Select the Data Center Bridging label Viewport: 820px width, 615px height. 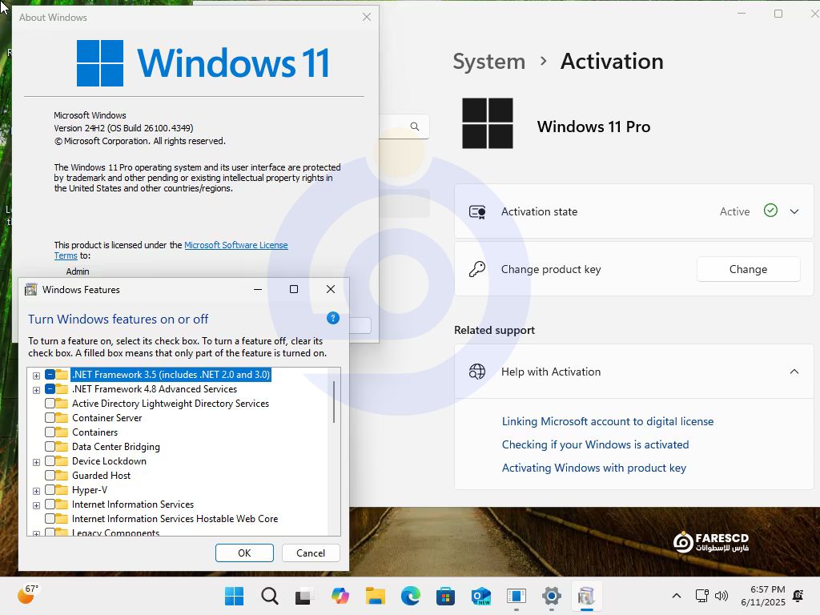[115, 447]
